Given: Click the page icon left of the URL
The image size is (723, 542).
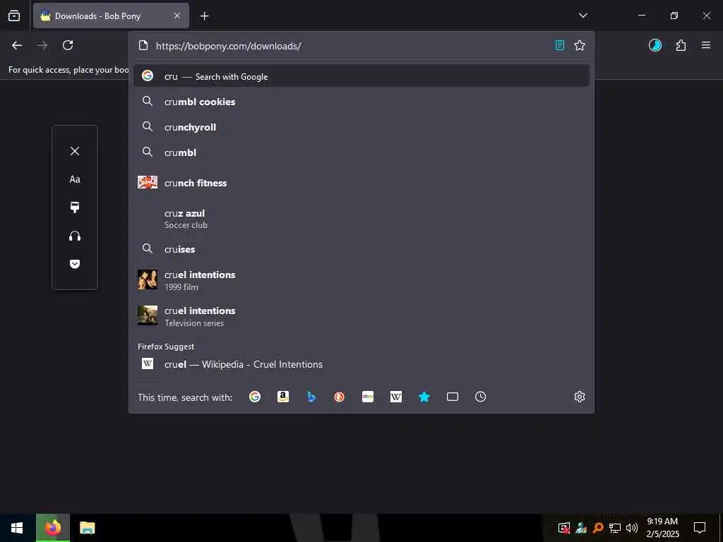Looking at the screenshot, I should 143,45.
